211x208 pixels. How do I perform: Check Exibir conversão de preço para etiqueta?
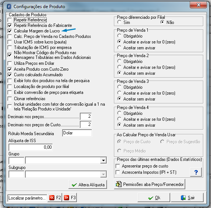point(10,93)
